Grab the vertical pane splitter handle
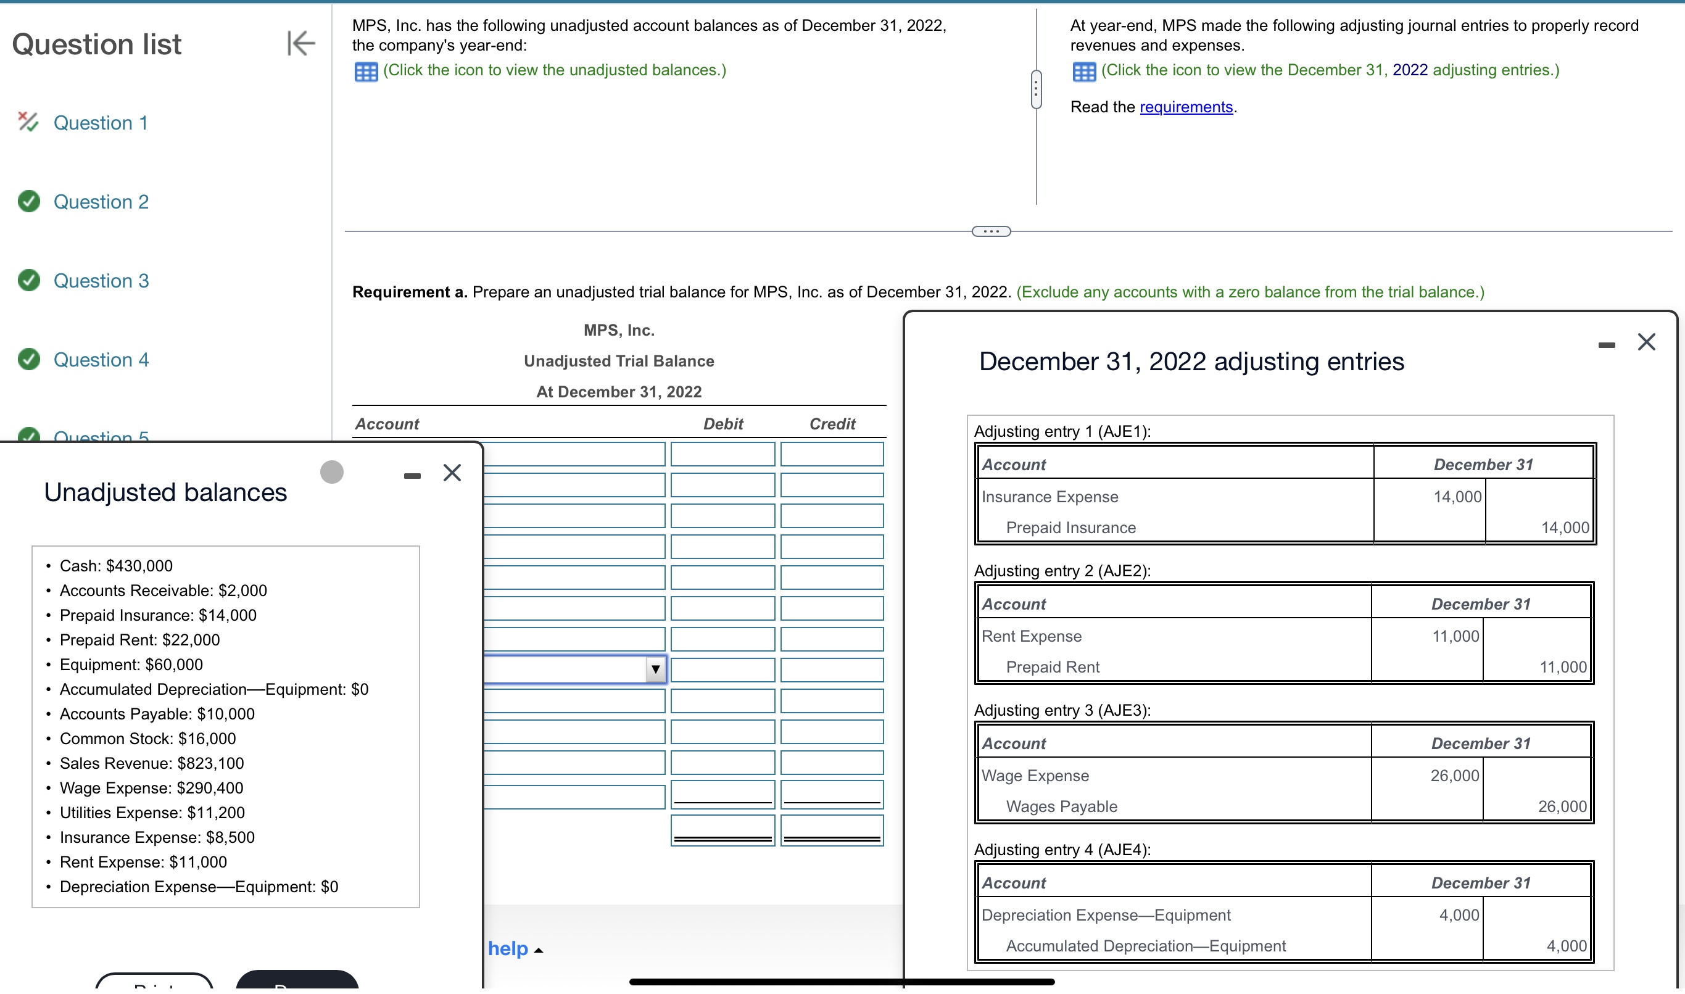1685x994 pixels. pyautogui.click(x=1036, y=89)
